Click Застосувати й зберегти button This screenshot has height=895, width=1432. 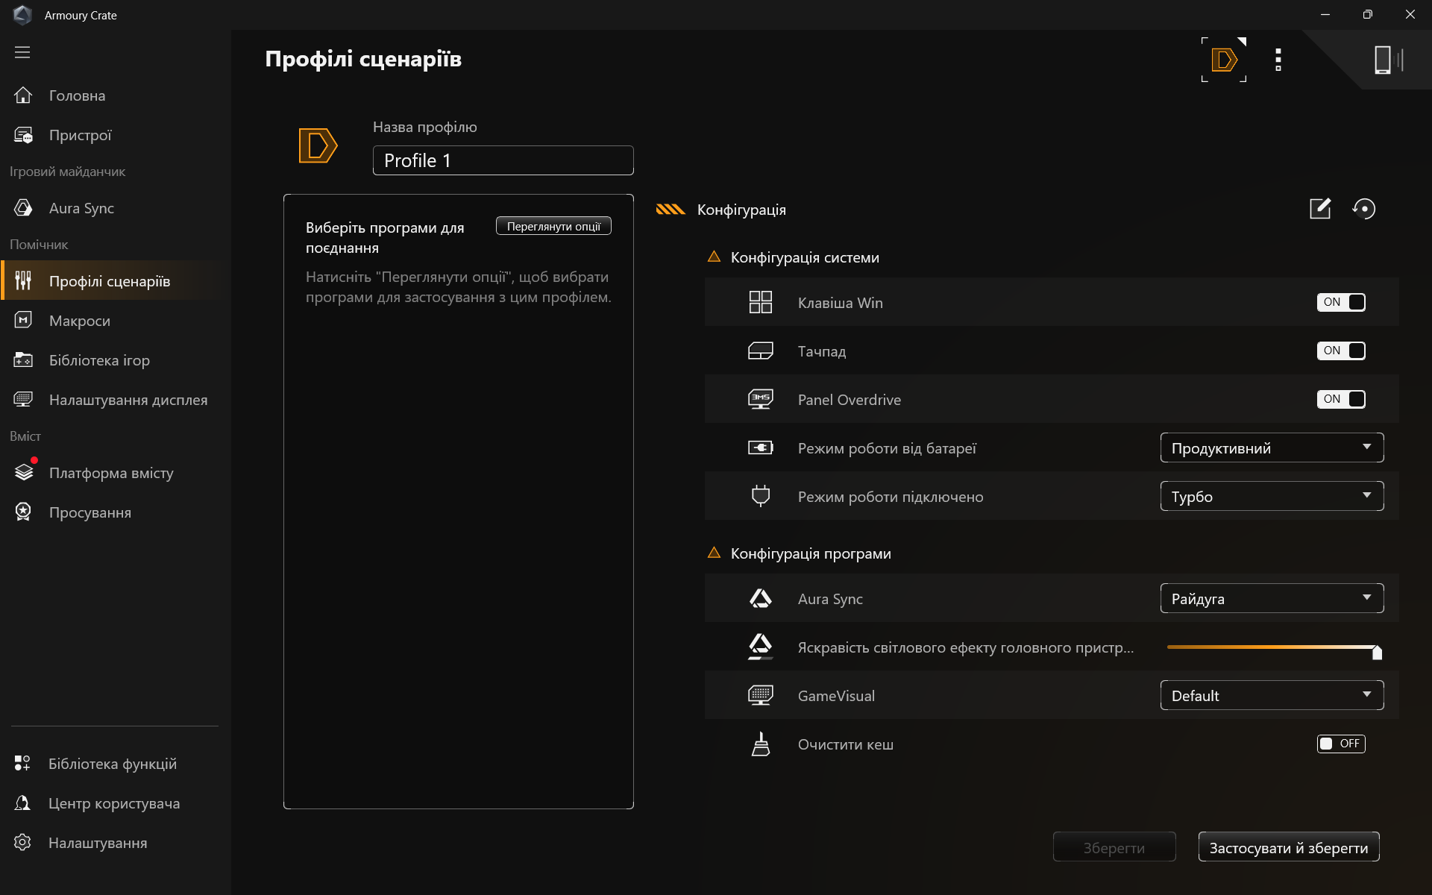pyautogui.click(x=1288, y=847)
